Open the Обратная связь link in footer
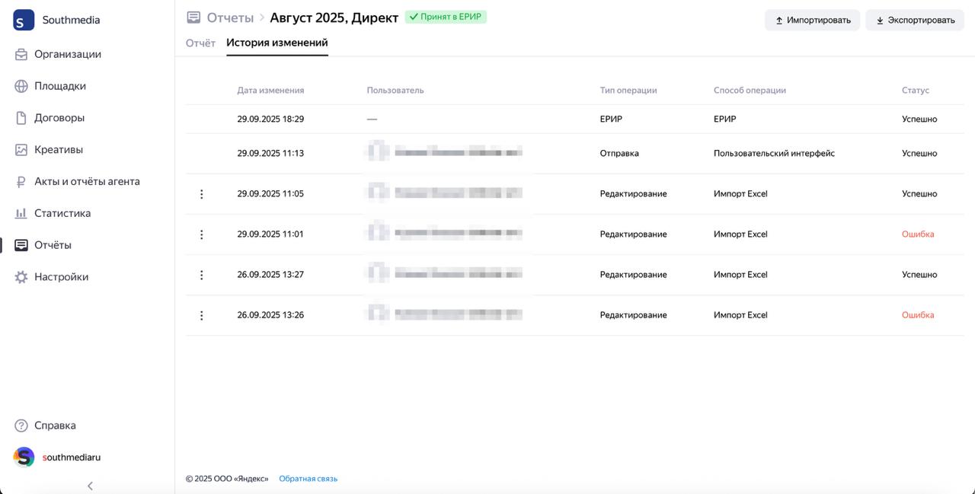 click(x=308, y=479)
